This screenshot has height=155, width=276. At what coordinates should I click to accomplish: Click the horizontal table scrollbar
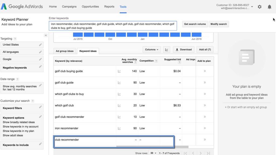pos(152,147)
